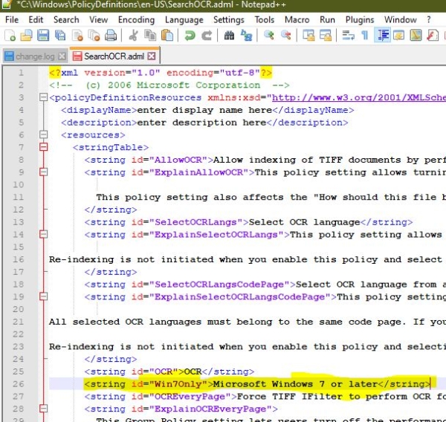Screen dimensions: 446x422
Task: Toggle word wrap toolbar icon
Action: point(348,36)
